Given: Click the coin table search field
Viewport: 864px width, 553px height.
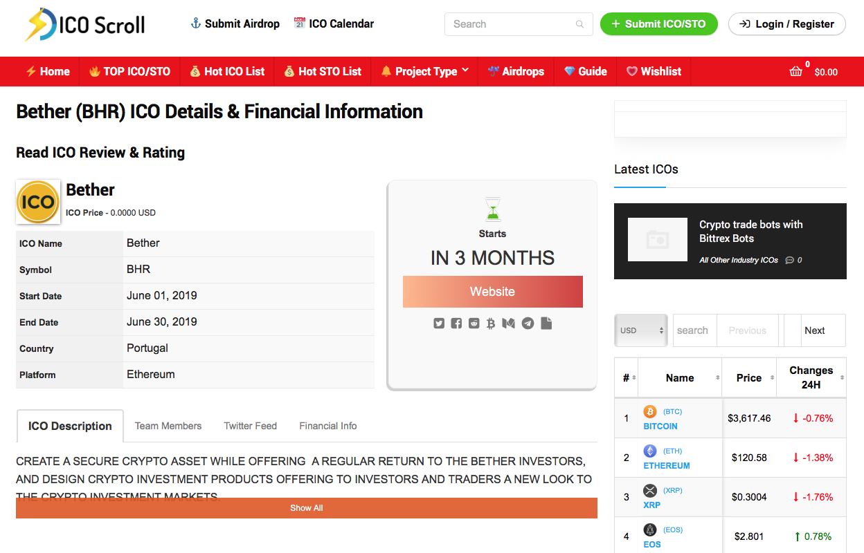Looking at the screenshot, I should (695, 330).
